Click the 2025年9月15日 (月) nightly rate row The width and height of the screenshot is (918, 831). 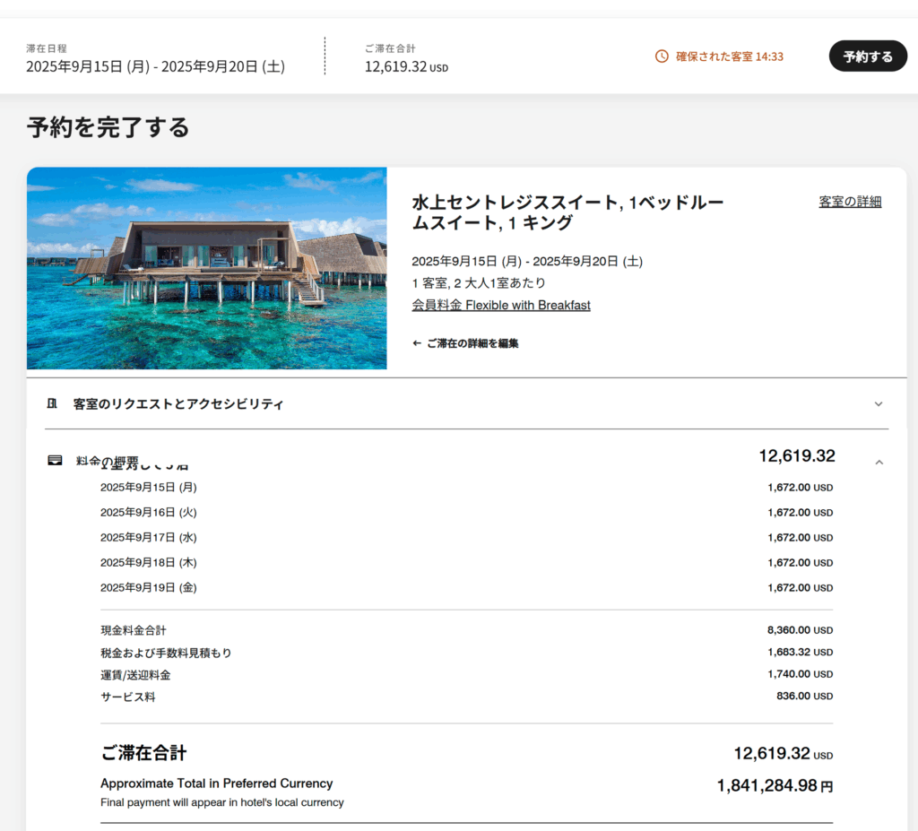click(149, 488)
